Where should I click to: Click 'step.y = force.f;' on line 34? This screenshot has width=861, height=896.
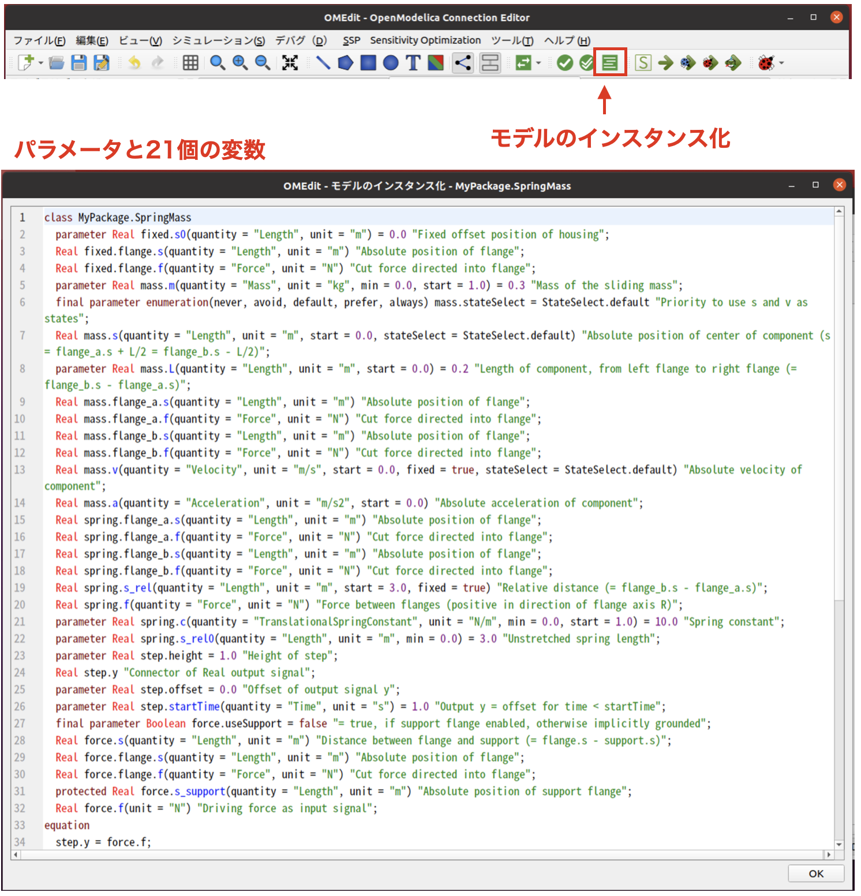103,842
